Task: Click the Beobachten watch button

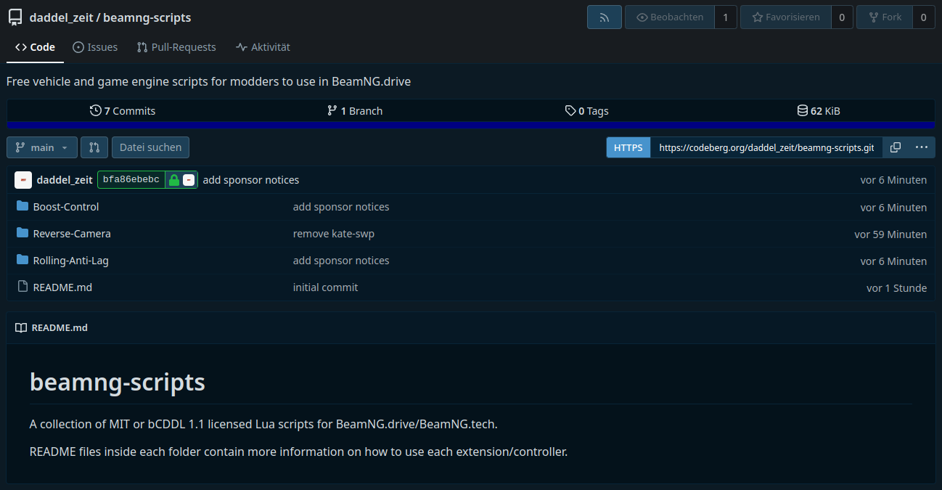Action: pos(669,17)
